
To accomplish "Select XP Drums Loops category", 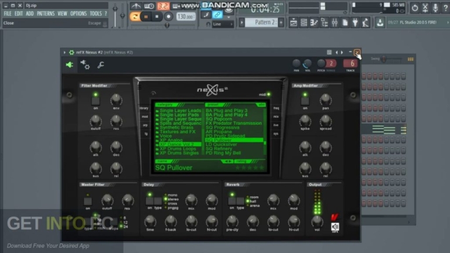I will (178, 149).
